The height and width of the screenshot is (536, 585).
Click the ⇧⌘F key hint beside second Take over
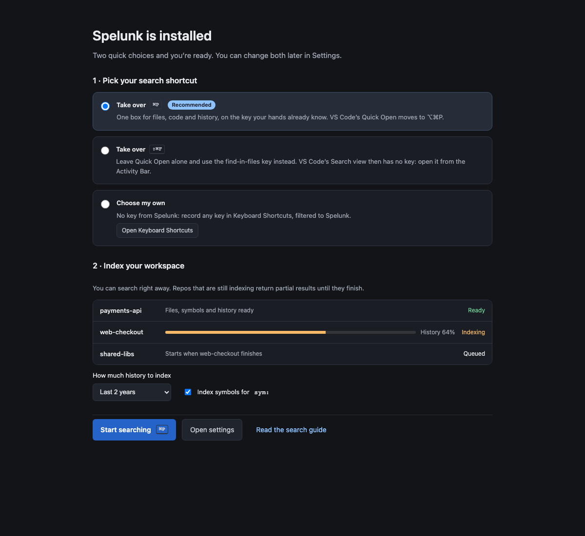(157, 149)
